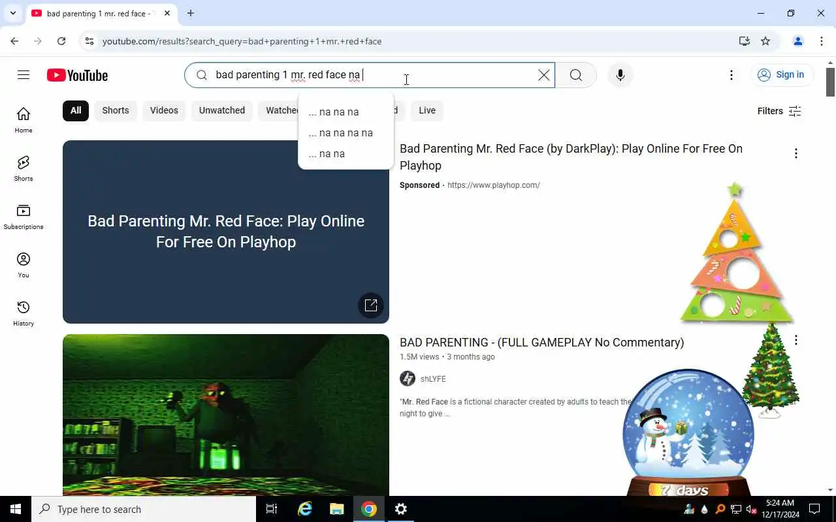Open the sponsored Playhop ad thumbnail
Screen dimensions: 836x522
226,232
